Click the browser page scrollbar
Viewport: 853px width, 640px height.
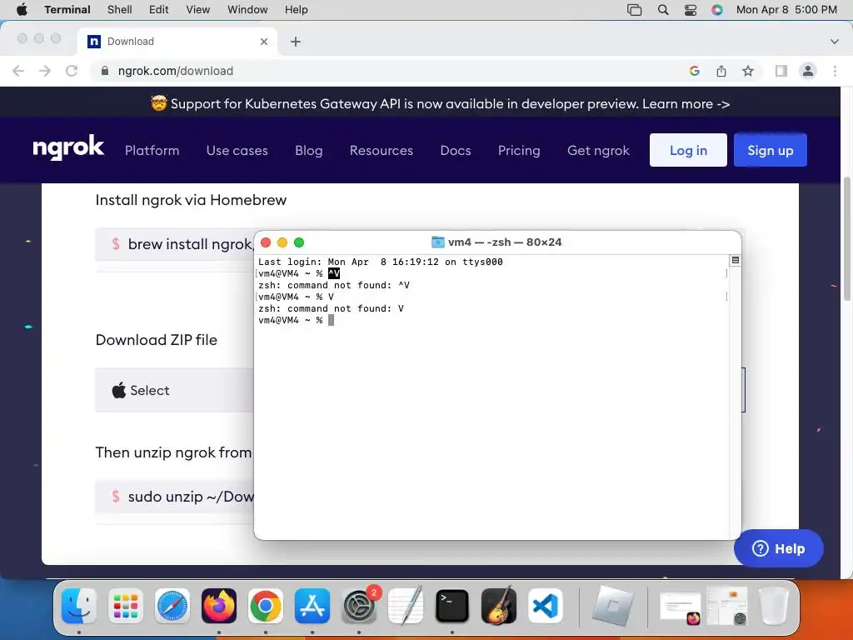(846, 239)
